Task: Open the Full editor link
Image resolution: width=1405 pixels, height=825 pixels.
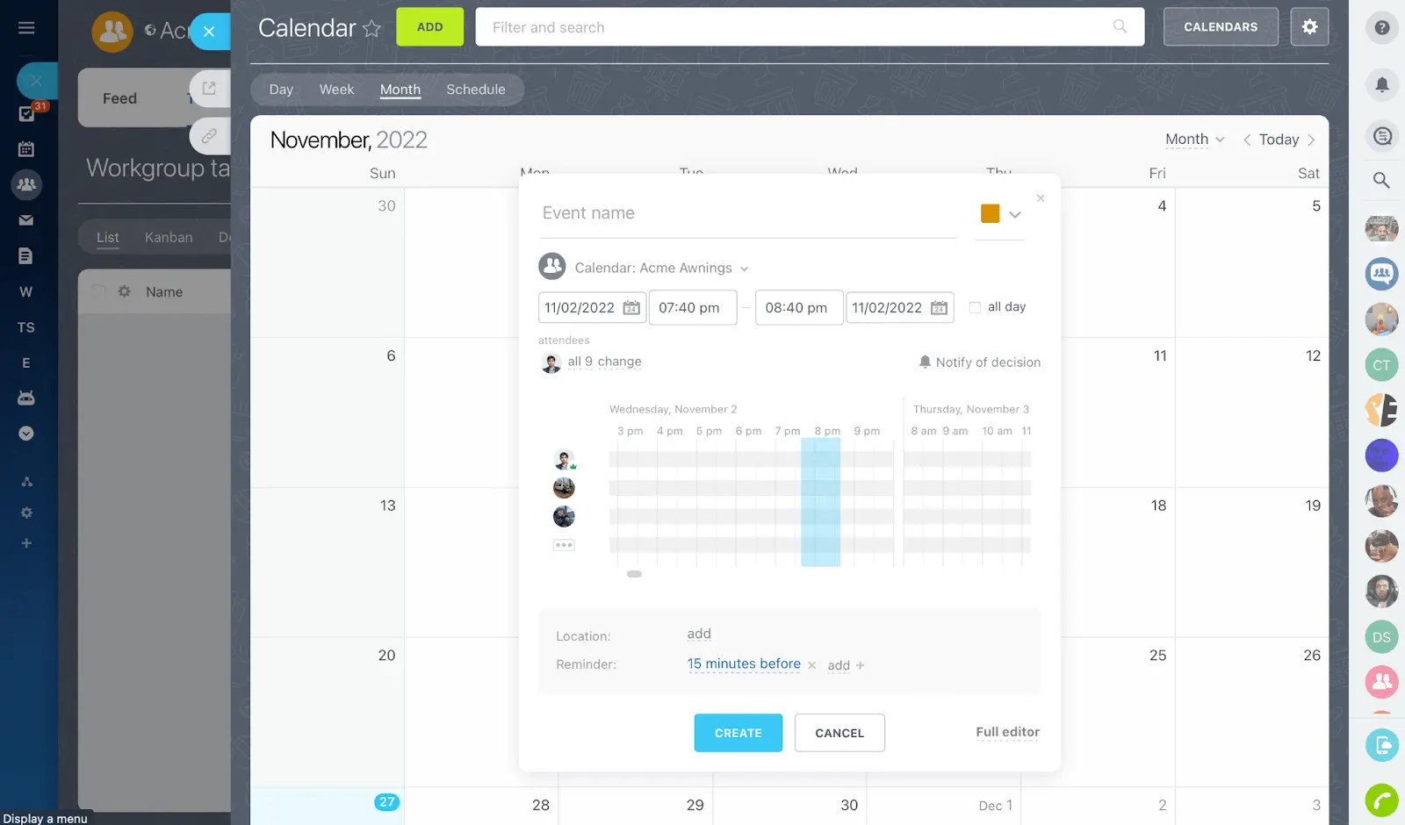Action: tap(1007, 732)
